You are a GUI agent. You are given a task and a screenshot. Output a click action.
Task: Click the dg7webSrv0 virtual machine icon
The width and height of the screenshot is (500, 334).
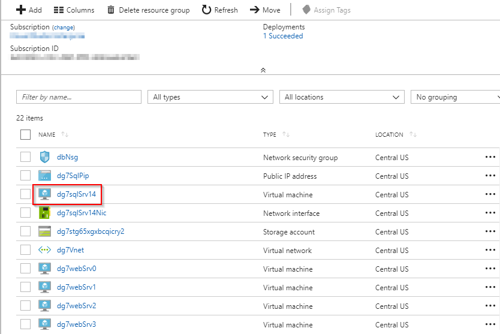point(44,269)
